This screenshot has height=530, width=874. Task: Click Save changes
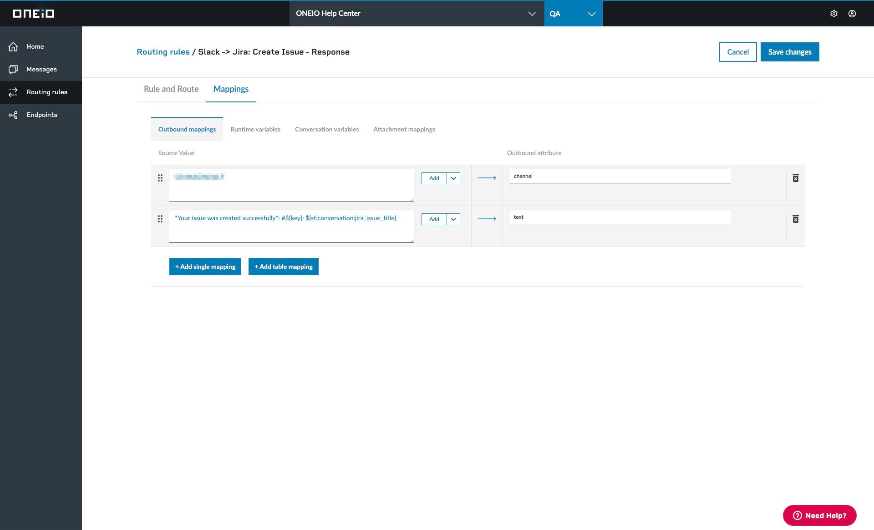pyautogui.click(x=790, y=52)
